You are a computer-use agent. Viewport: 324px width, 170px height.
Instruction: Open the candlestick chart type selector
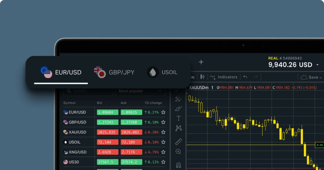(x=202, y=77)
